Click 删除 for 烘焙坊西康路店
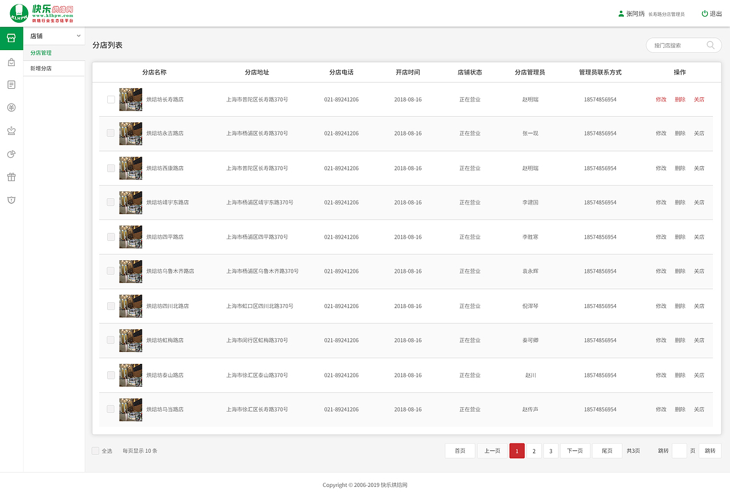 (680, 168)
